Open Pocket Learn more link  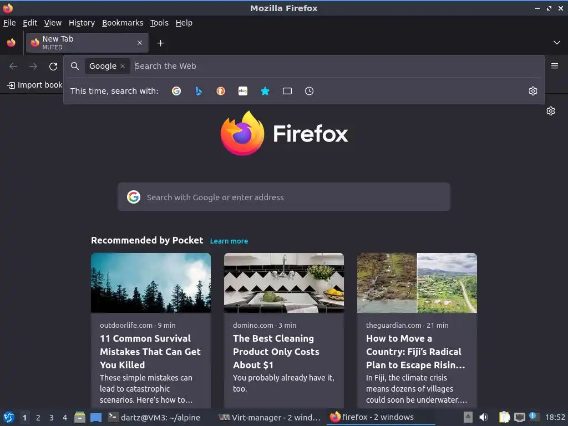(229, 241)
